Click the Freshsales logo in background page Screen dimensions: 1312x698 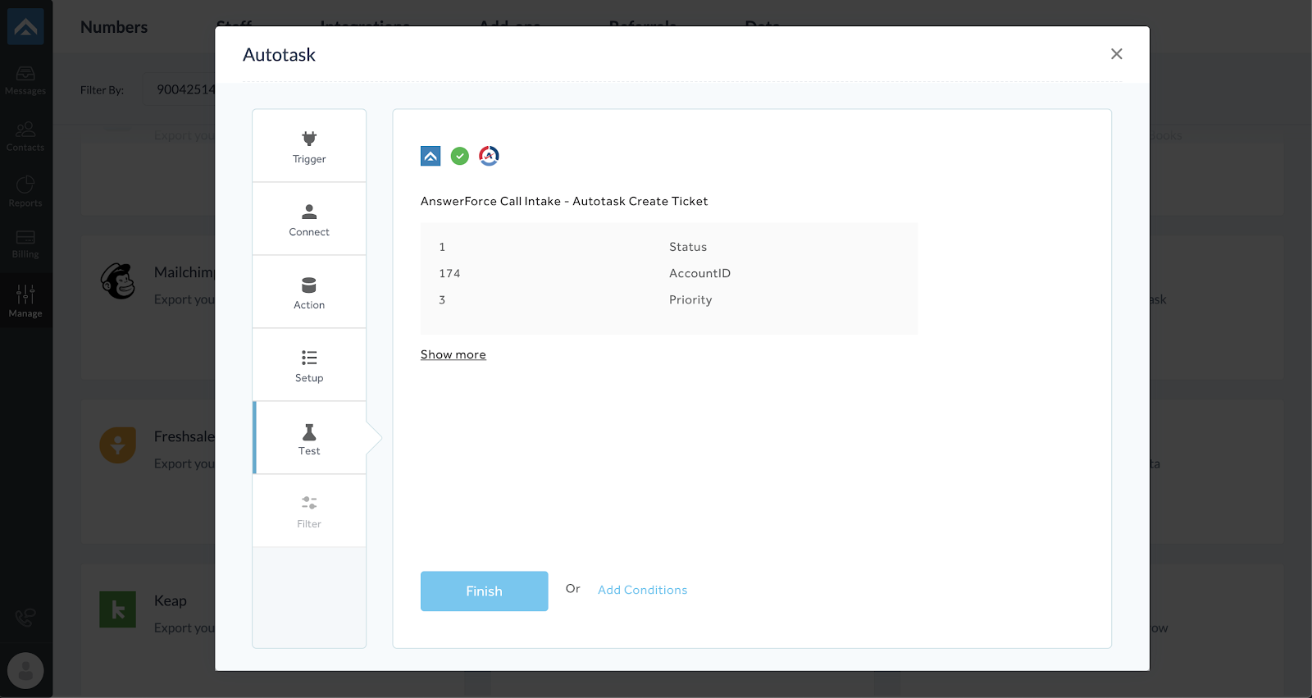coord(118,445)
